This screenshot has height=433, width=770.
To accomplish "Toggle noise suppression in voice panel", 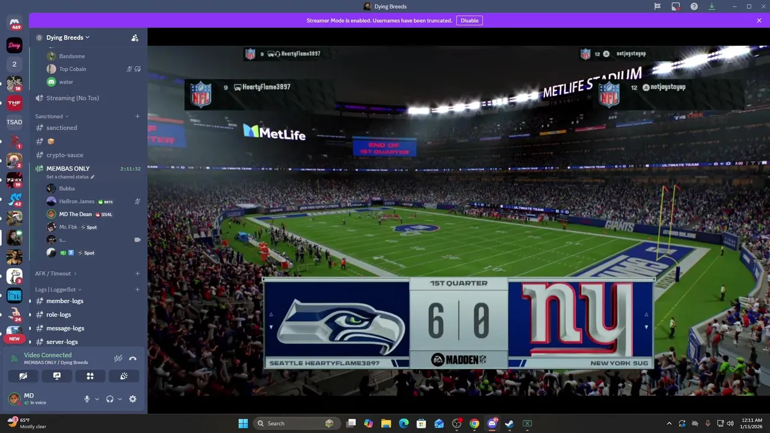I will (x=118, y=358).
